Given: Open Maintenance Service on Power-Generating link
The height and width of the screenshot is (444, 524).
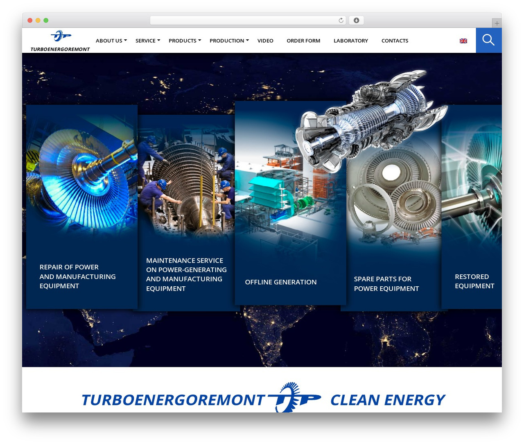Looking at the screenshot, I should click(x=186, y=274).
